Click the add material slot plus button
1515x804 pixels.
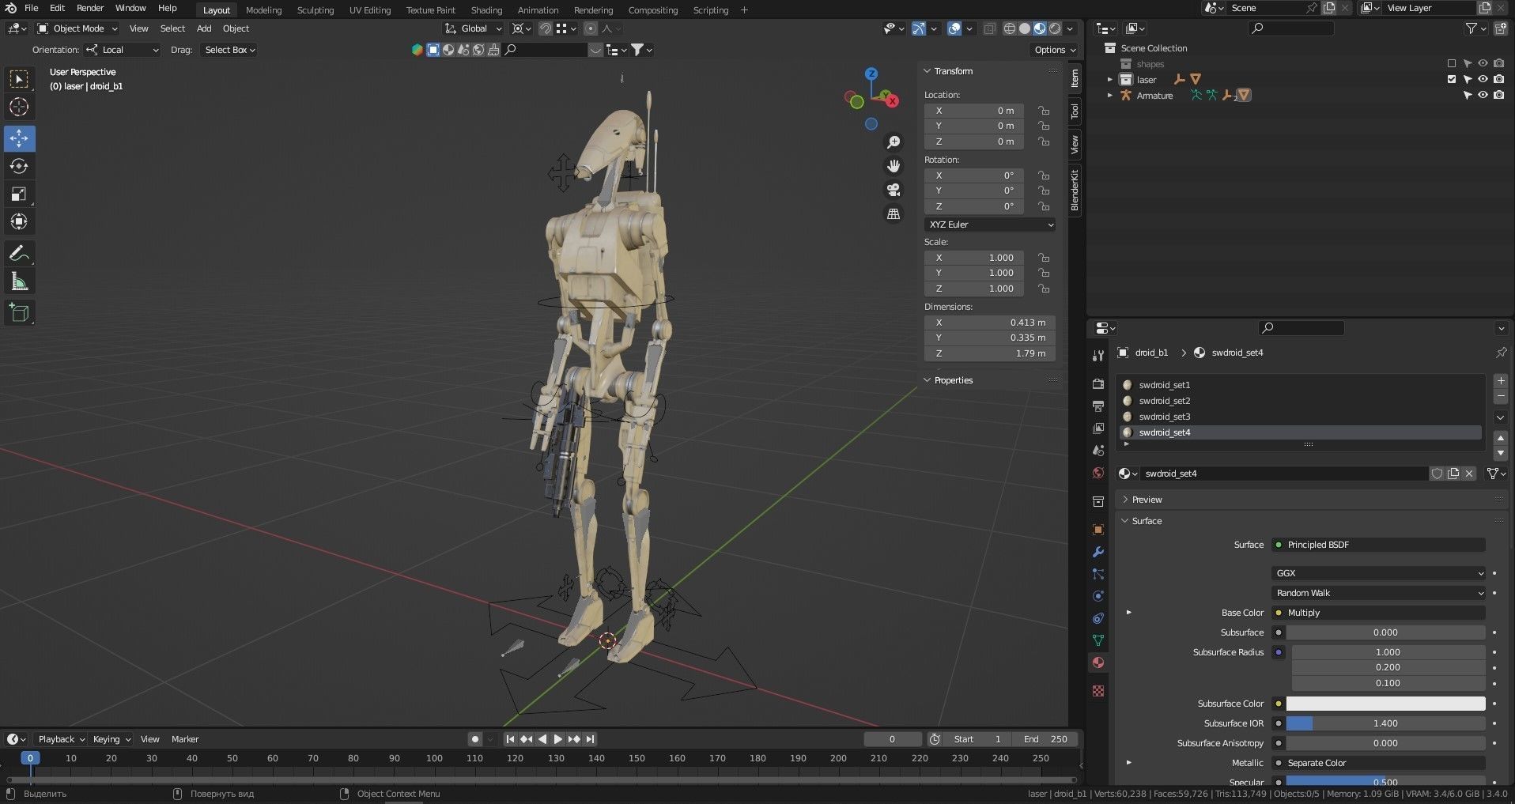[1501, 381]
